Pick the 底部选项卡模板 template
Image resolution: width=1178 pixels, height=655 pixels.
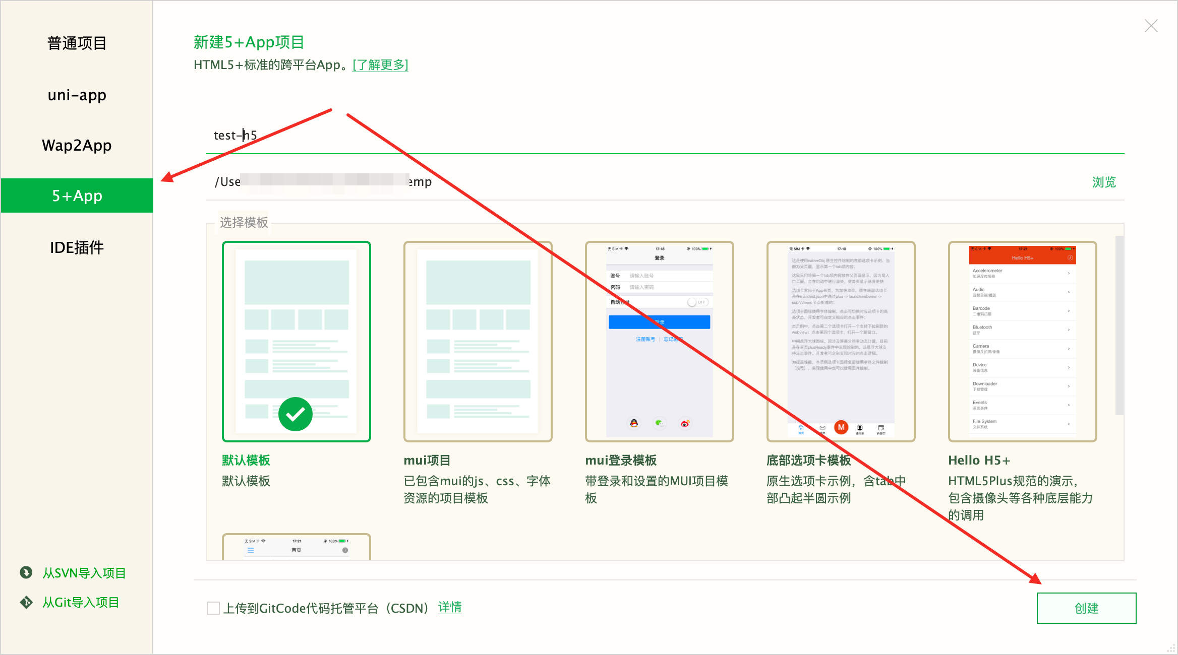click(x=841, y=342)
